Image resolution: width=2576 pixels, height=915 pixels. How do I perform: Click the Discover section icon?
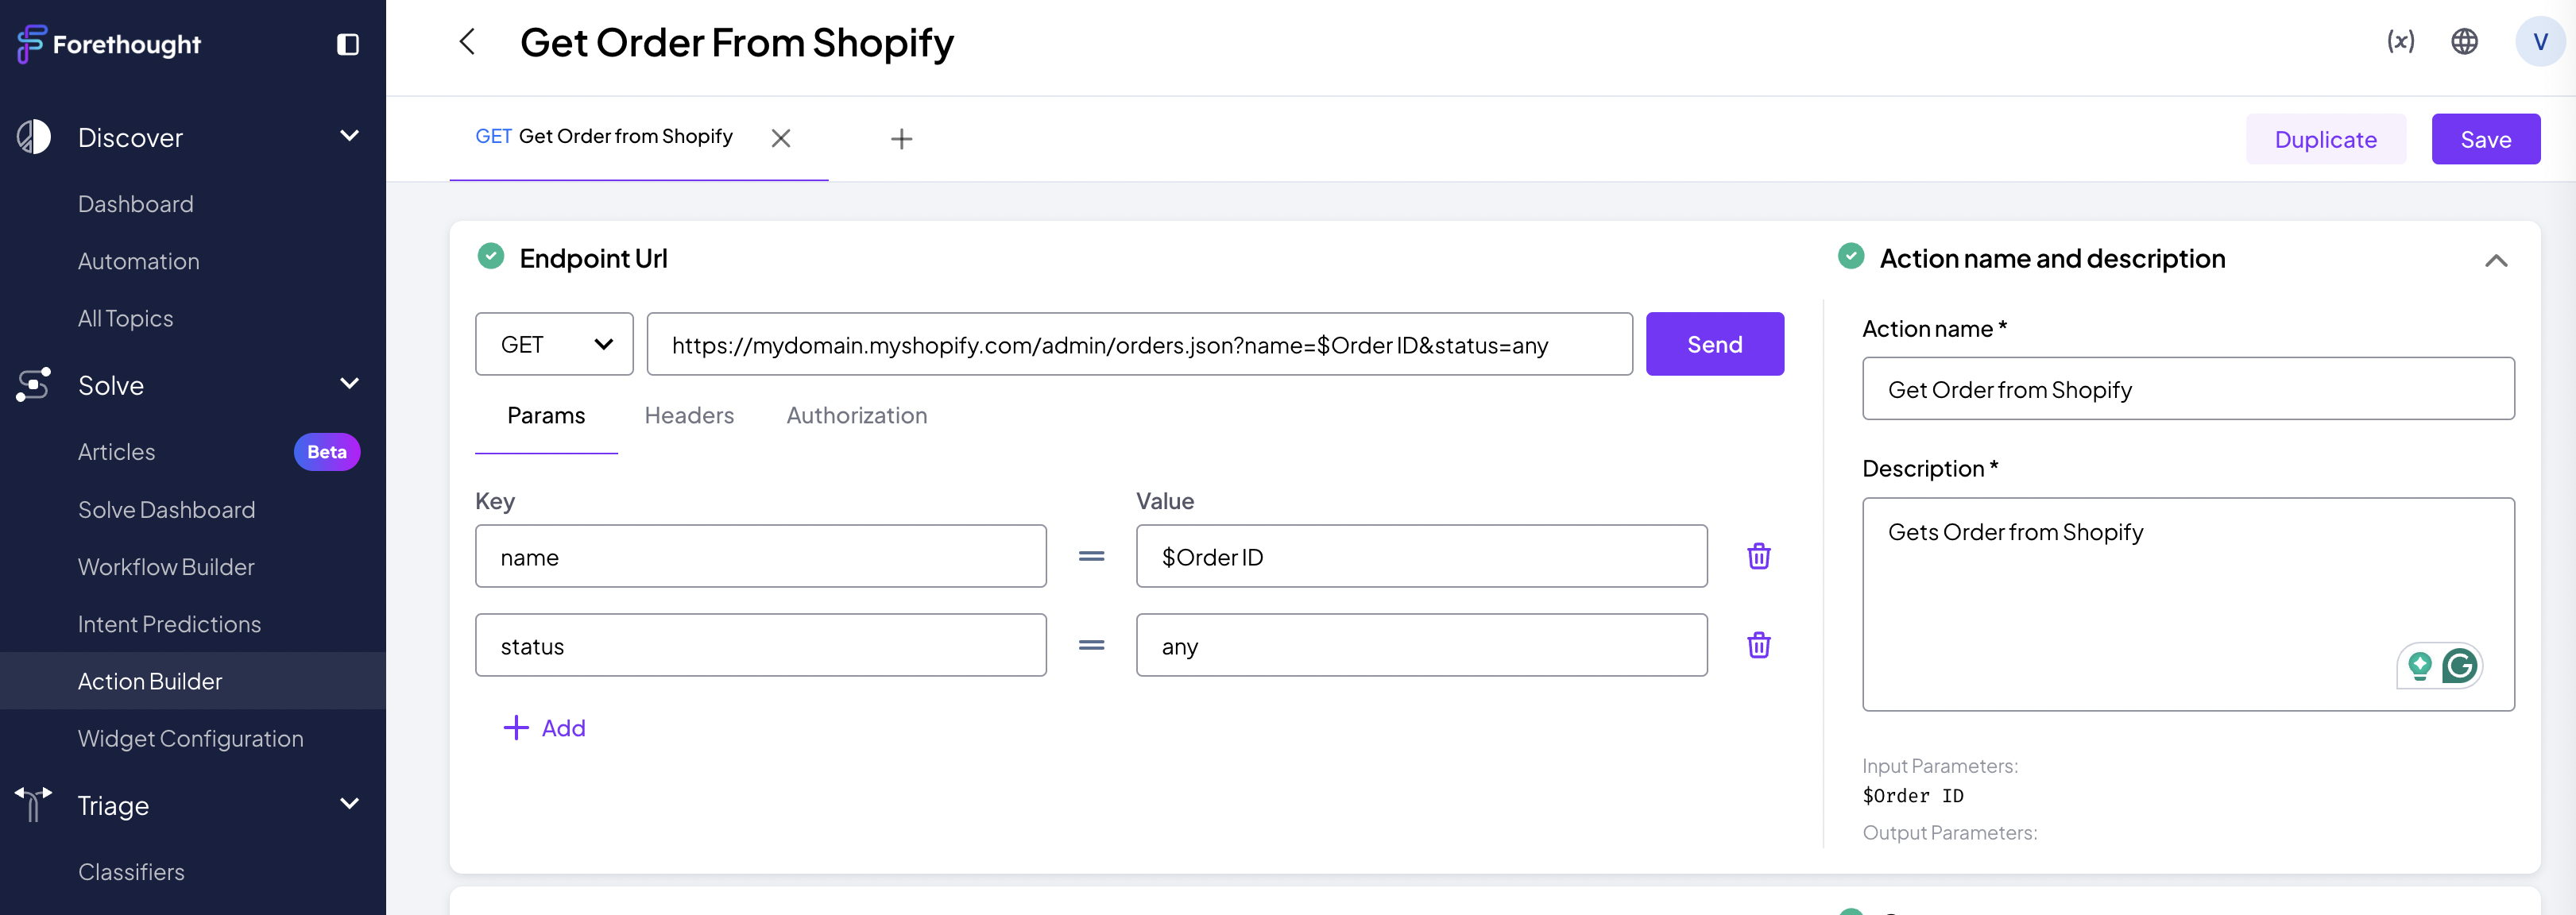click(x=33, y=137)
